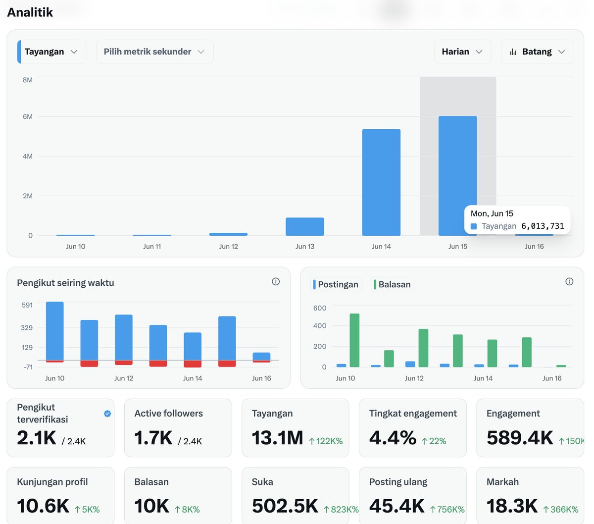Open the Batang chart type dropdown
The height and width of the screenshot is (524, 594).
click(x=537, y=52)
